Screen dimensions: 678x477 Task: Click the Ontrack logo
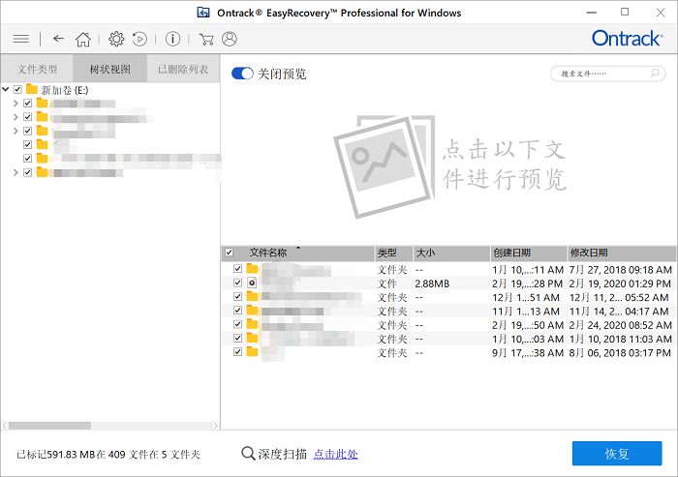click(x=627, y=39)
